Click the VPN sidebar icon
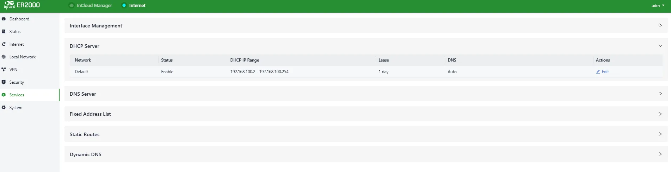Screen dimensions: 671x172 tap(4, 70)
